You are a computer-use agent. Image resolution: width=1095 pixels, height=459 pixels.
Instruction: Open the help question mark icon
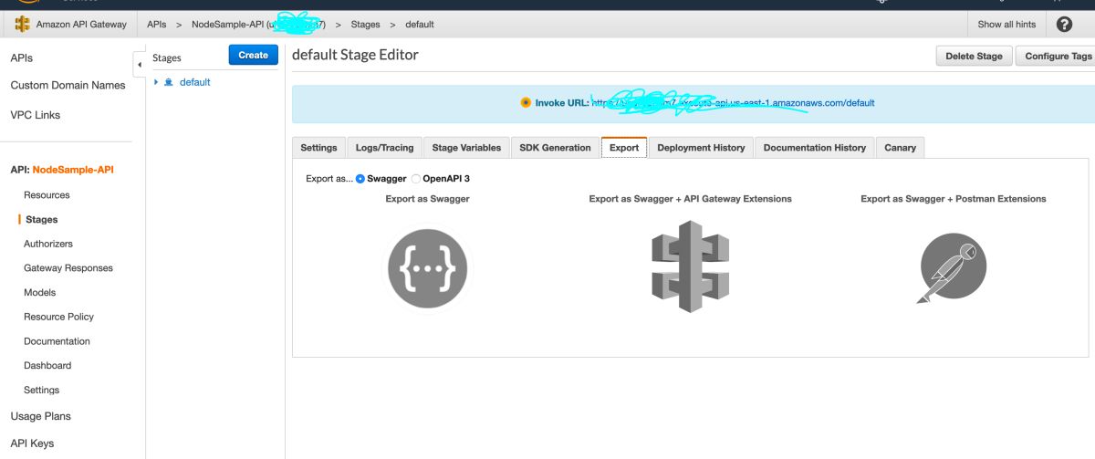(1064, 25)
